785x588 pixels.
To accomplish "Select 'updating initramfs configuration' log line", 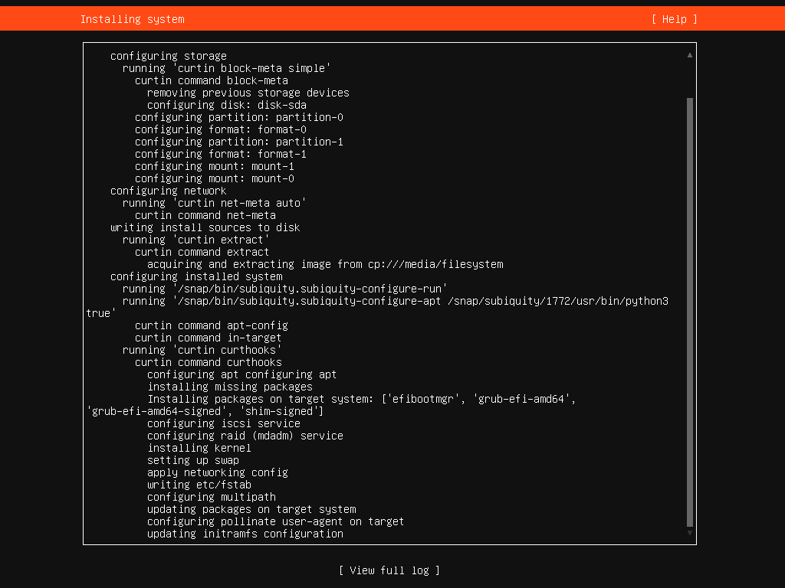I will point(245,534).
